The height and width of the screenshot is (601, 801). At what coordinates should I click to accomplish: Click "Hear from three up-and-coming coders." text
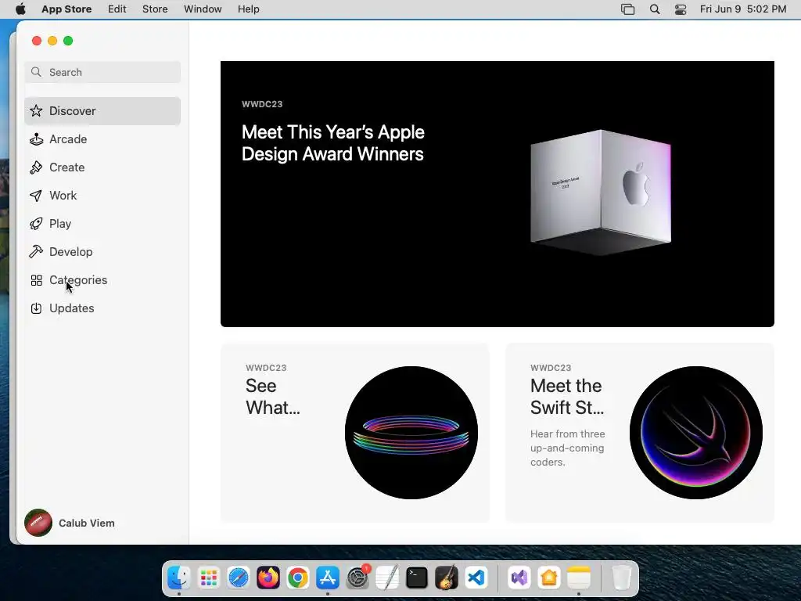tap(568, 448)
